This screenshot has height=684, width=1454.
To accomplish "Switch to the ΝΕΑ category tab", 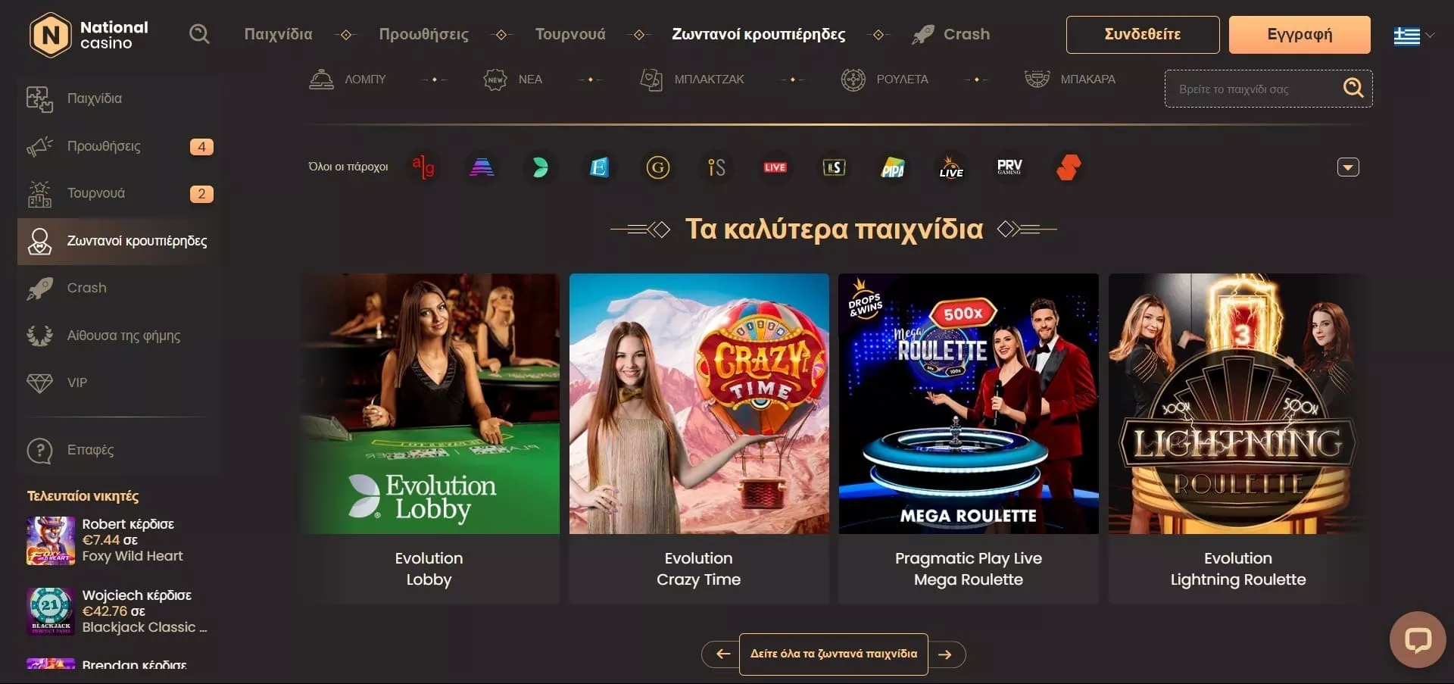I will [x=513, y=79].
